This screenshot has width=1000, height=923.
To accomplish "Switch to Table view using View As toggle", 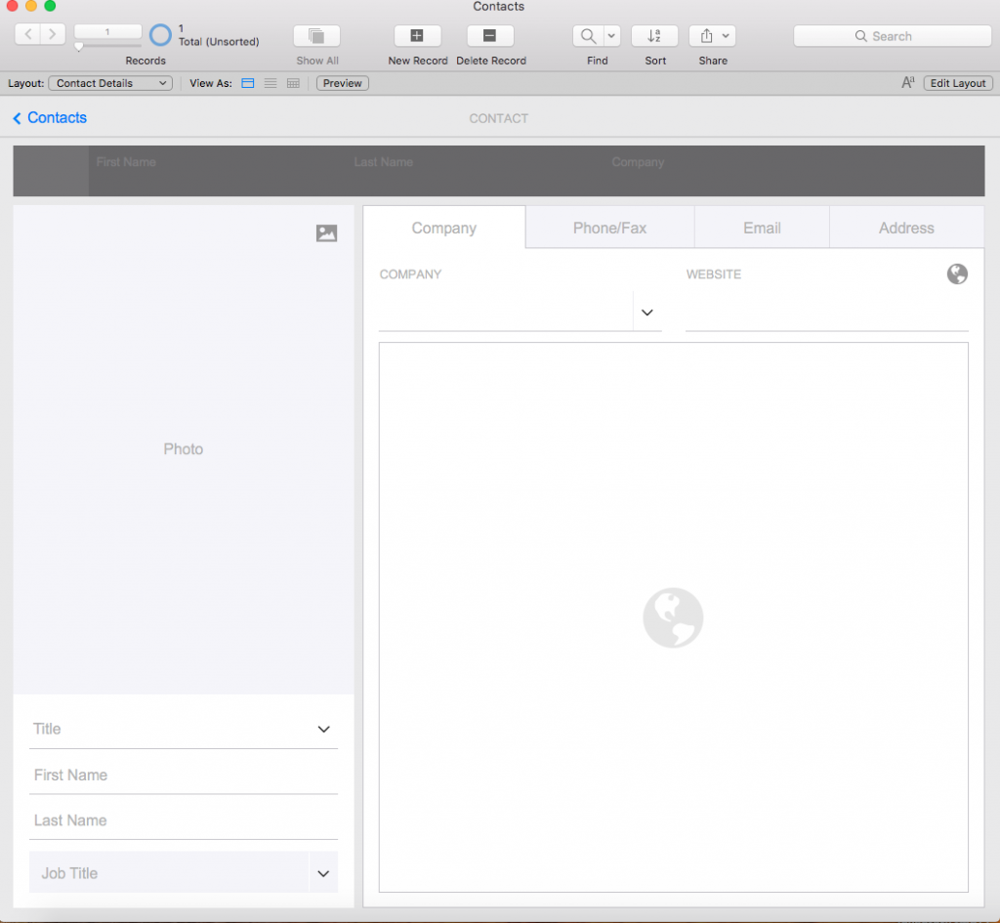I will tap(293, 83).
